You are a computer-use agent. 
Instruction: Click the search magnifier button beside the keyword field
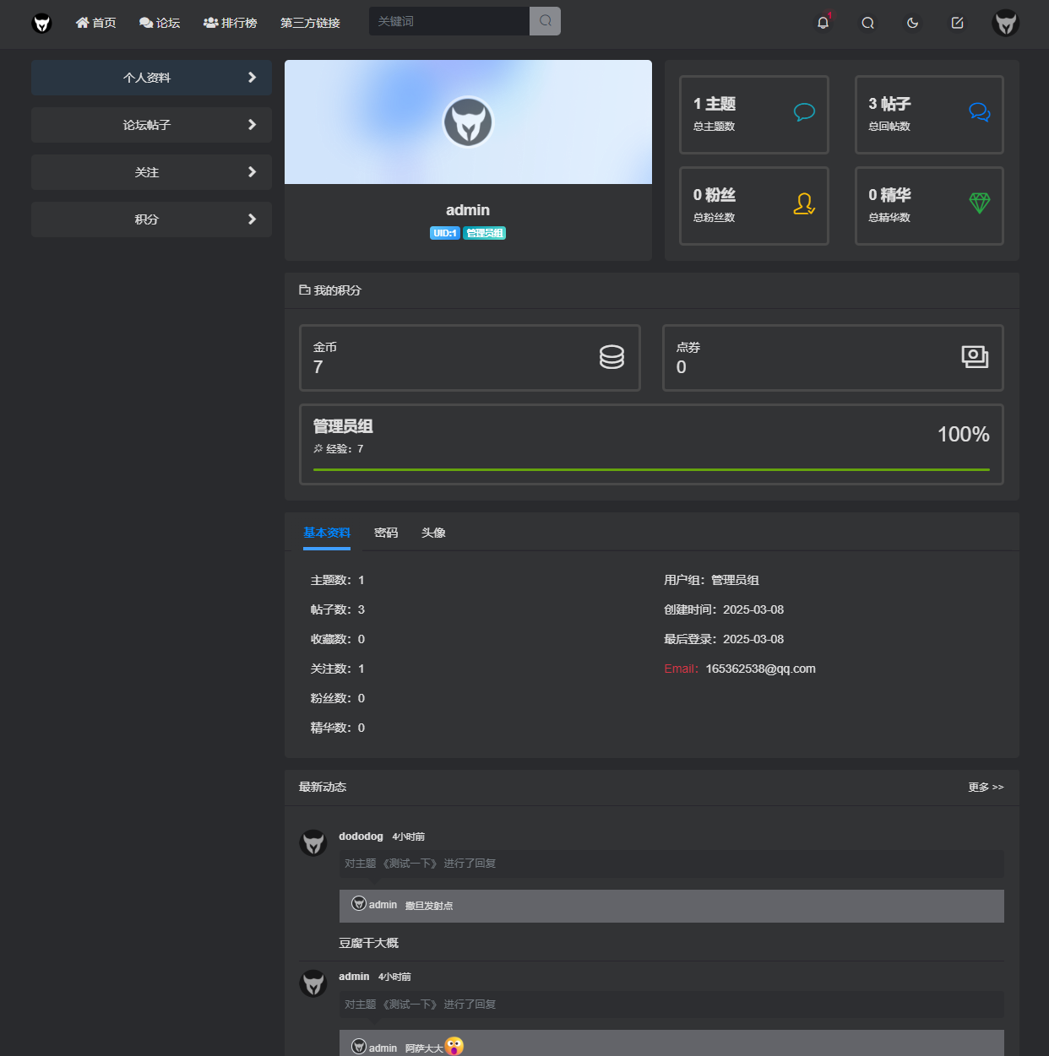point(545,21)
